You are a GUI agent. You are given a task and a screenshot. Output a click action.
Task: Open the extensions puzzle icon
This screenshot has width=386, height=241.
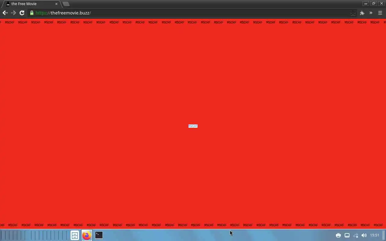point(362,13)
